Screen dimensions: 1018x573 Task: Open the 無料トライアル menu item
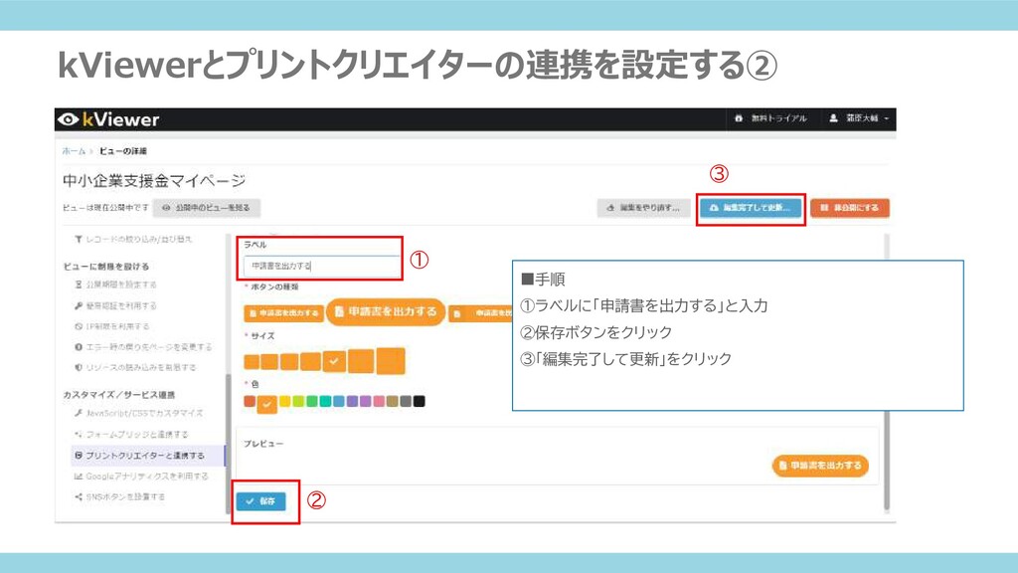pos(770,119)
